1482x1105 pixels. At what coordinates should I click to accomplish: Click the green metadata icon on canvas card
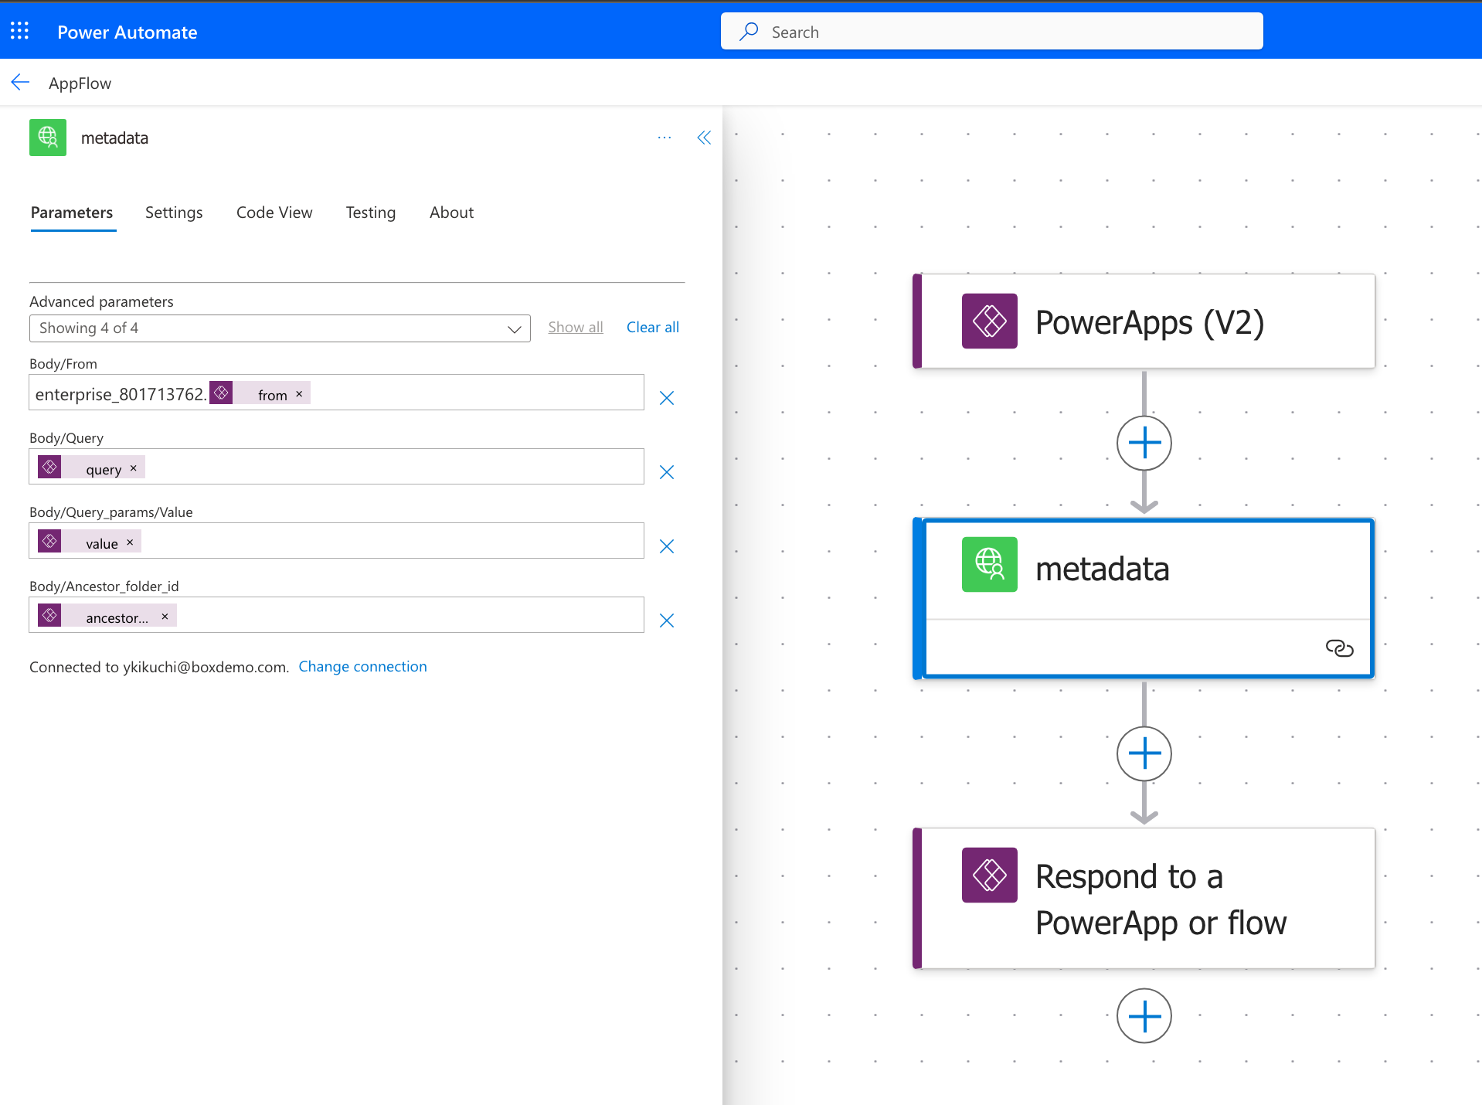[x=990, y=565]
